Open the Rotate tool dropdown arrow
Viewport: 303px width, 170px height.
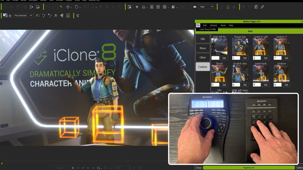[80, 8]
